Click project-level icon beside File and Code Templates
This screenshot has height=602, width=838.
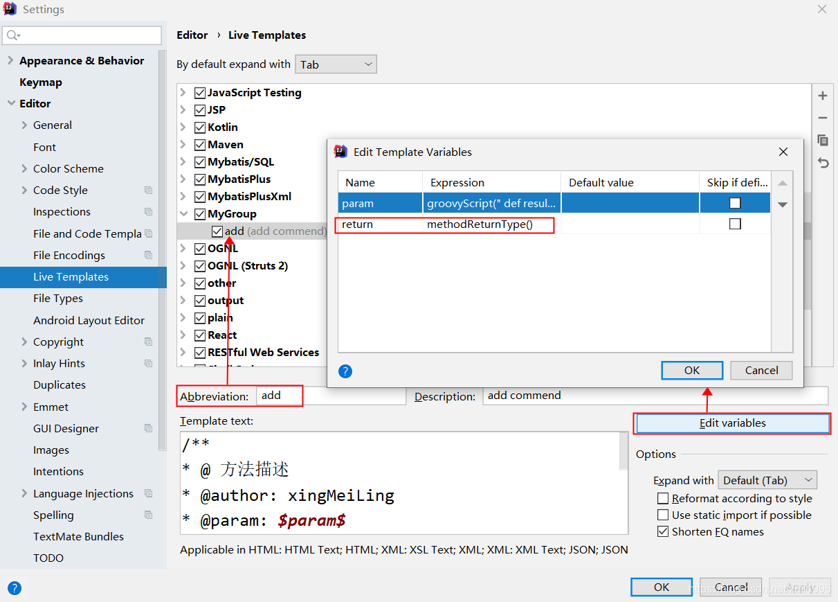pyautogui.click(x=148, y=233)
